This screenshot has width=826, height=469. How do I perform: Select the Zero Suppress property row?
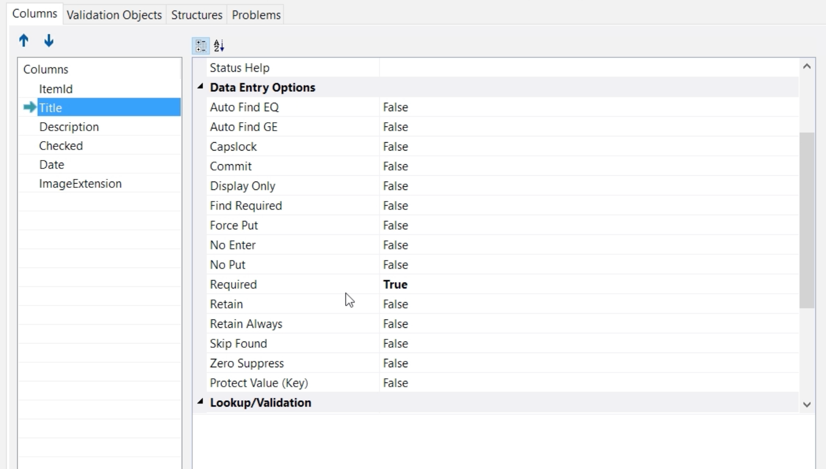click(x=247, y=364)
